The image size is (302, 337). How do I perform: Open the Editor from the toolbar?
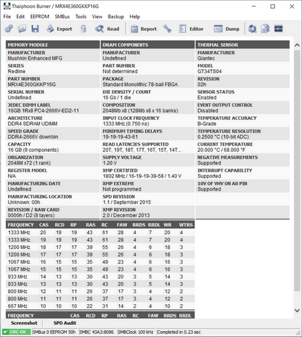point(191,29)
